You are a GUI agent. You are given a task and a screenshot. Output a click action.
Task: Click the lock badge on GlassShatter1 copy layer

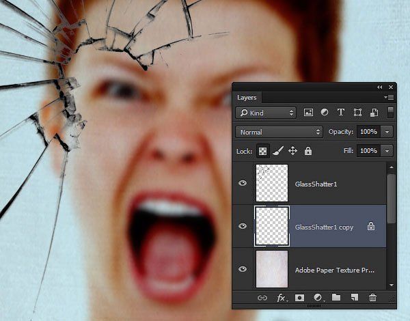pyautogui.click(x=371, y=226)
